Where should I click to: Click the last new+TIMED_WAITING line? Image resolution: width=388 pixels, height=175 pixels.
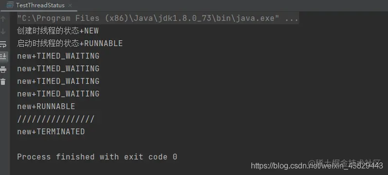[58, 94]
